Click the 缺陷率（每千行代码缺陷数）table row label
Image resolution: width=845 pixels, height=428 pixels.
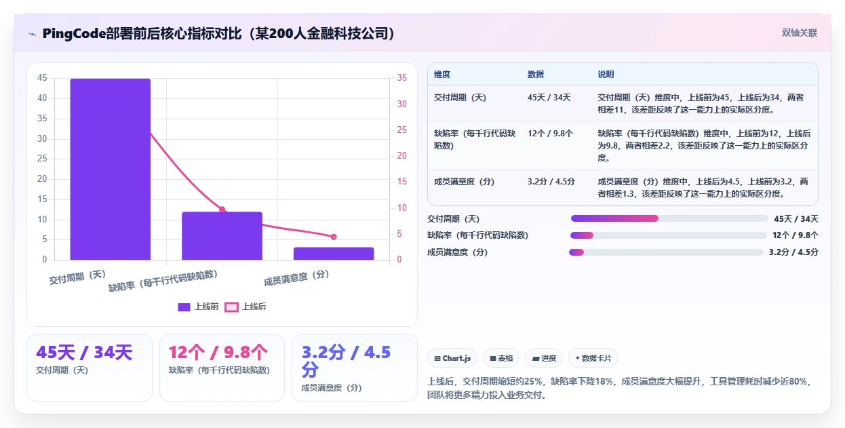(475, 140)
